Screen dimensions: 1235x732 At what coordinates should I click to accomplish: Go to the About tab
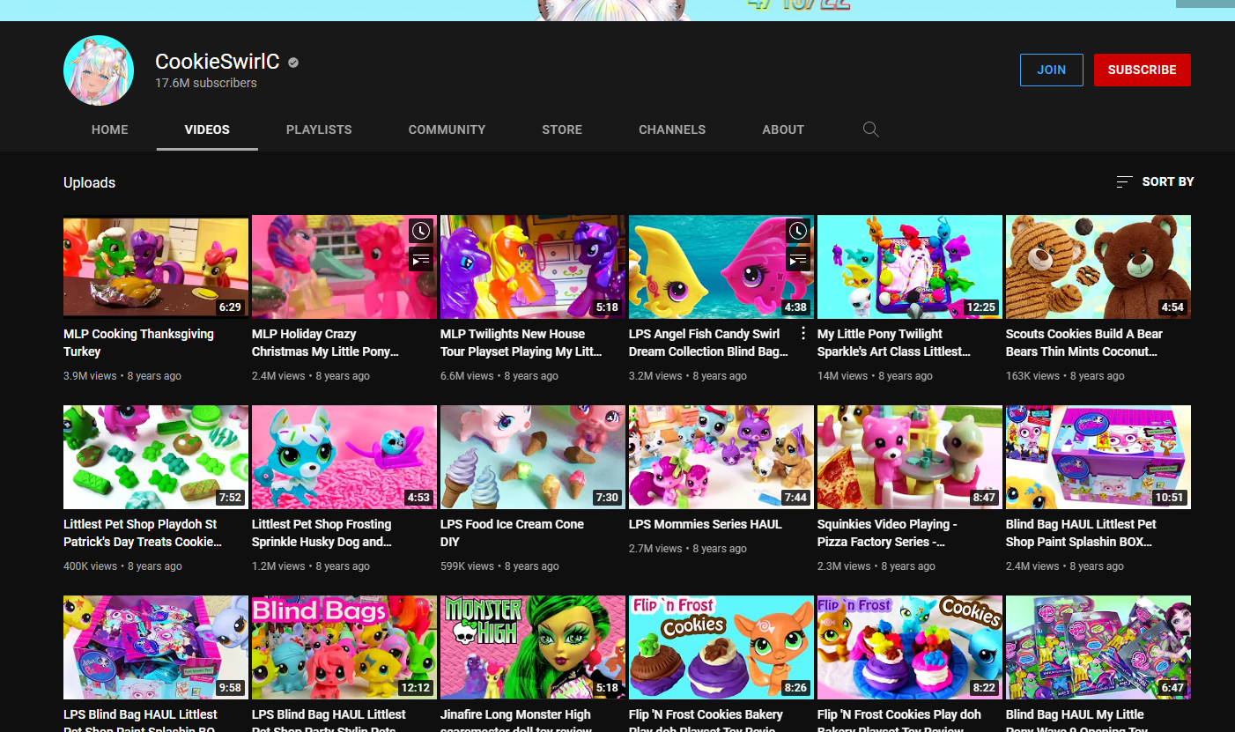coord(783,129)
